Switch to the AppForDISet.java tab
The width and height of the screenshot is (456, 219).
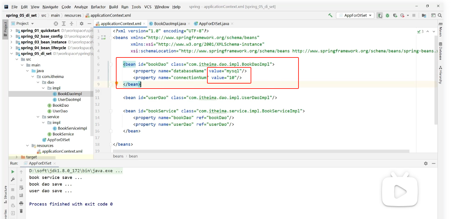click(214, 24)
